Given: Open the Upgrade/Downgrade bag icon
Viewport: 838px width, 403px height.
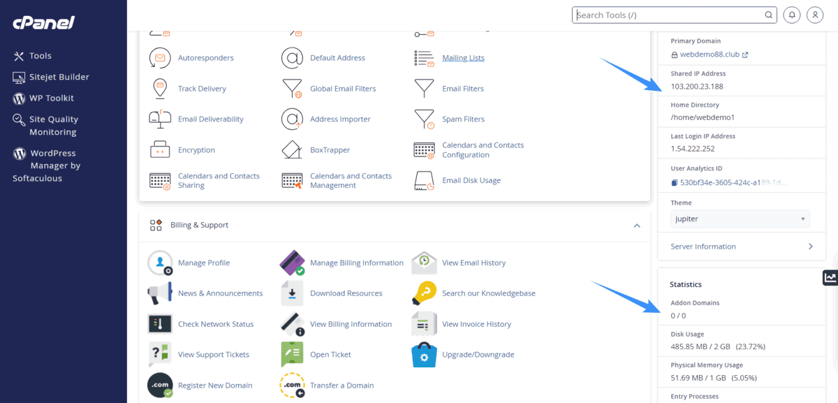Looking at the screenshot, I should [424, 355].
